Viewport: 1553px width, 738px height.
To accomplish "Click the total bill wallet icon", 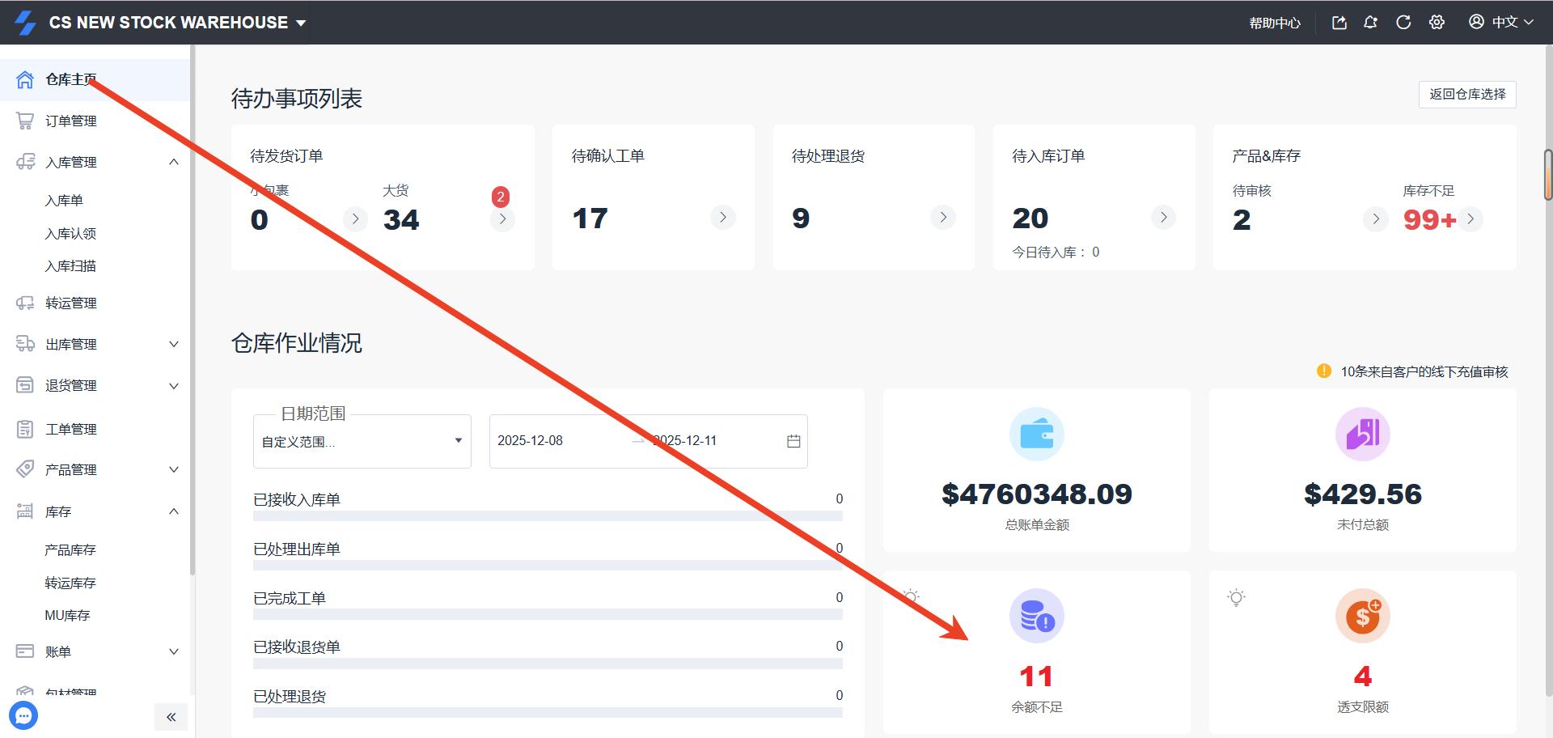I will [x=1036, y=435].
